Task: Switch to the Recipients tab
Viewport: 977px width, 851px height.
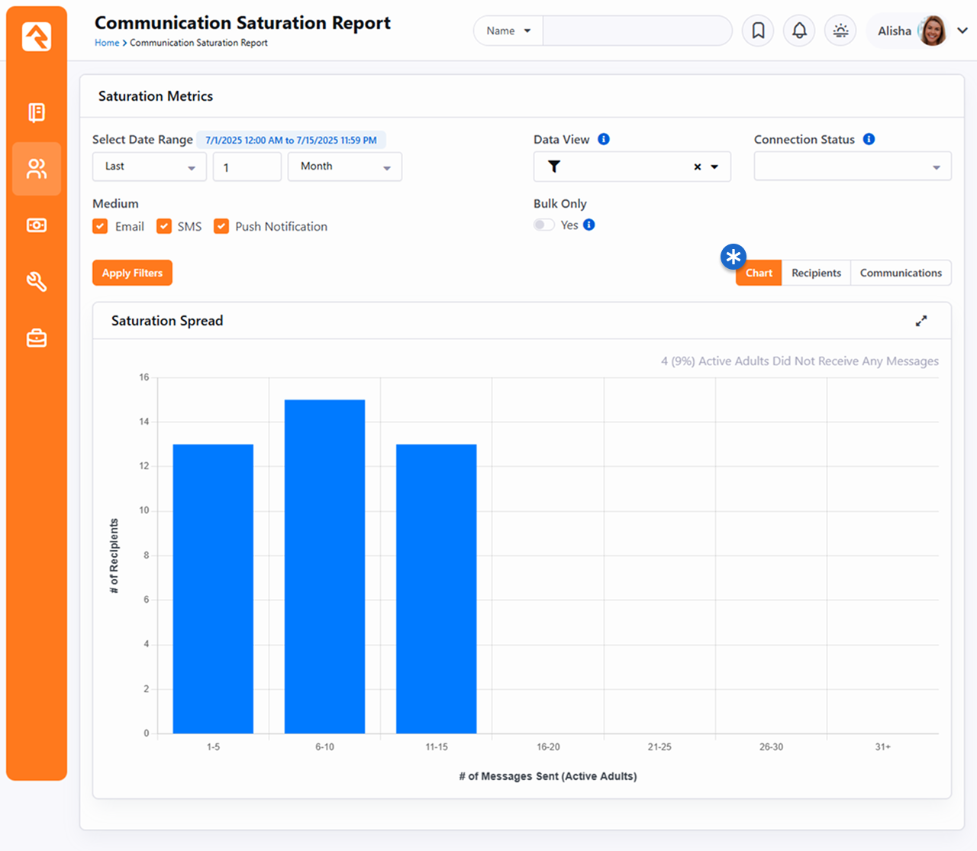Action: [816, 273]
